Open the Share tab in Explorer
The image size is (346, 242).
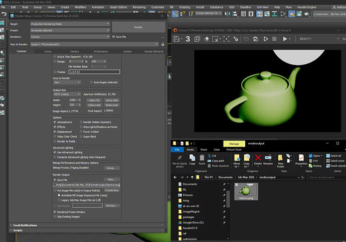(x=204, y=149)
